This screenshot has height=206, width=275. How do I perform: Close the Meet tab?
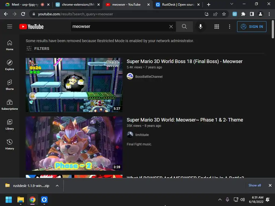pos(48,5)
